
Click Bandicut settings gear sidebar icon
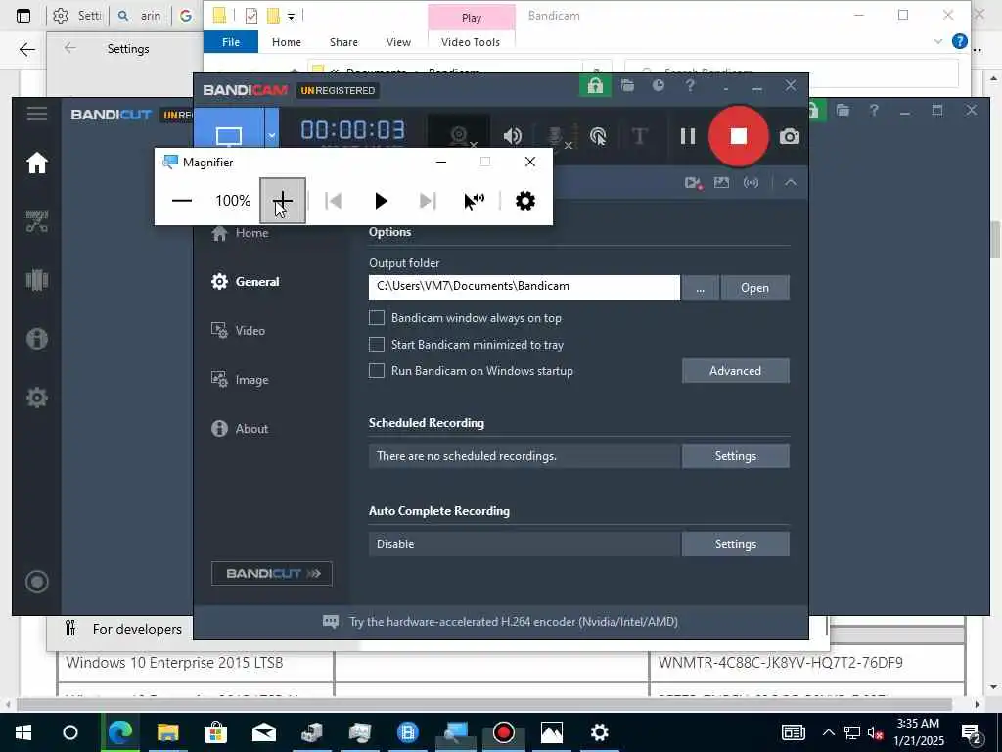pos(37,398)
